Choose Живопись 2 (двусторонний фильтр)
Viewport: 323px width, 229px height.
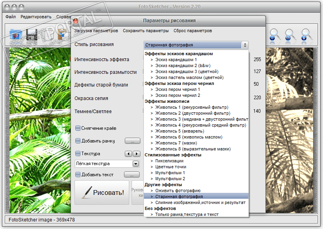click(x=196, y=113)
